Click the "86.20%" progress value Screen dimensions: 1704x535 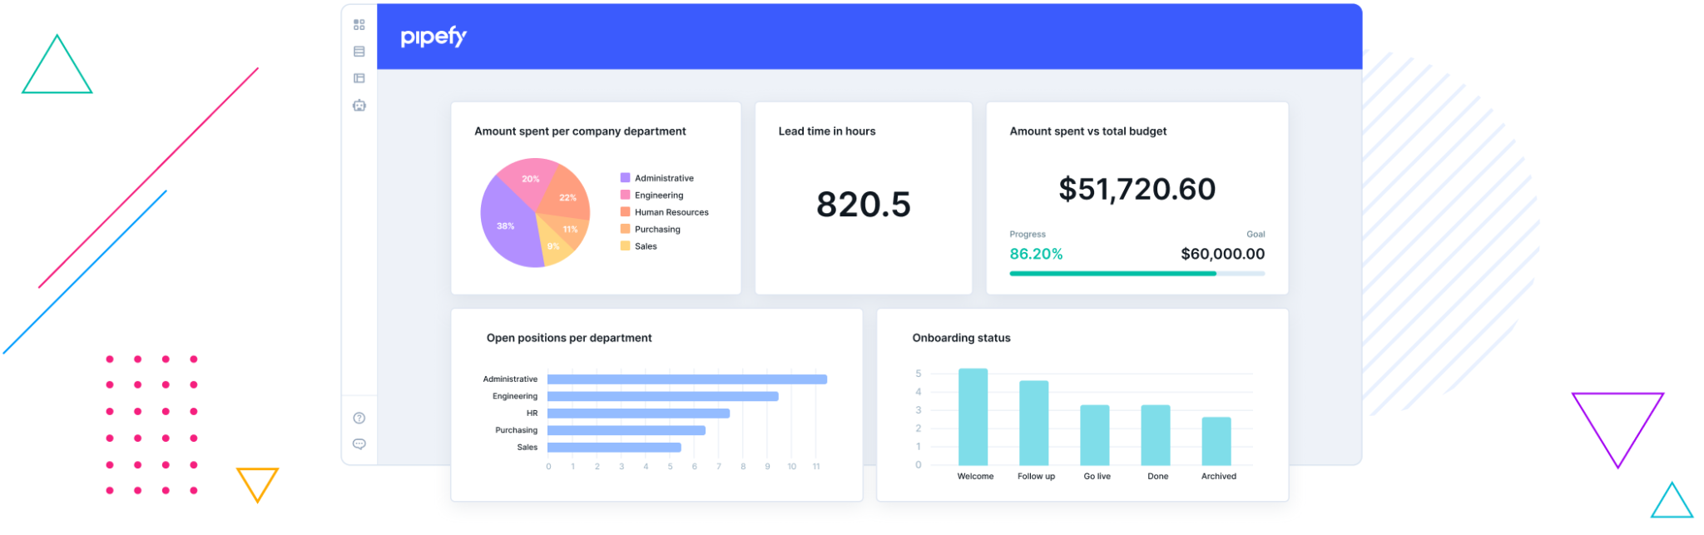pyautogui.click(x=1036, y=254)
